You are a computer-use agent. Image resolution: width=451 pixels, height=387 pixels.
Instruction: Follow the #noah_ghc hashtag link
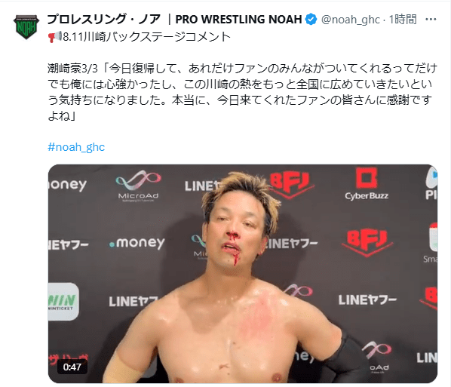76,147
